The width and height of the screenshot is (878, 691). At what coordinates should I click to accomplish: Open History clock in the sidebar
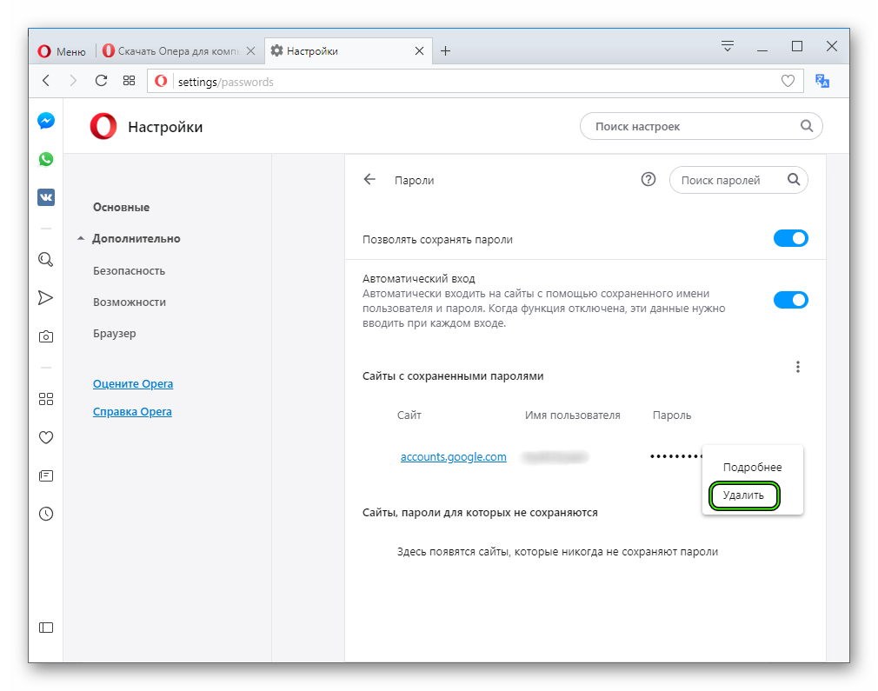click(46, 514)
